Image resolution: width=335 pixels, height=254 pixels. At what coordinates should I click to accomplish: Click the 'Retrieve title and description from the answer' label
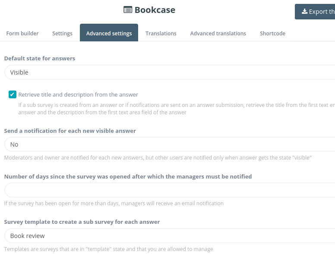(78, 94)
